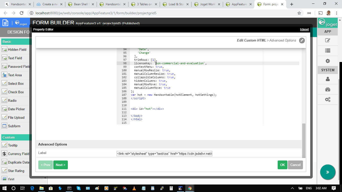
Task: Click the bookmark star in the address bar
Action: [x=299, y=13]
